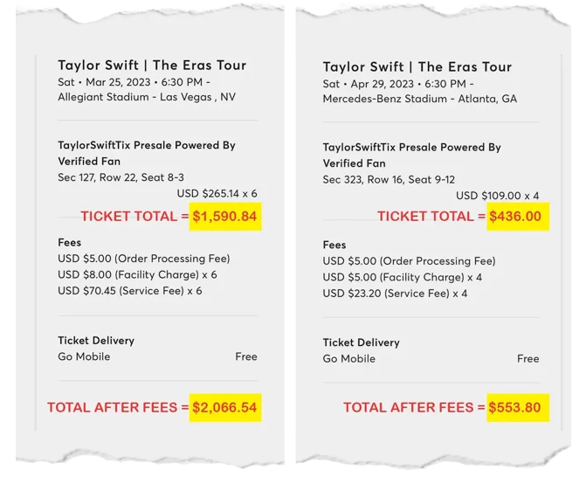This screenshot has height=477, width=586.
Task: Click the Atlanta Eras Tour title
Action: 417,67
